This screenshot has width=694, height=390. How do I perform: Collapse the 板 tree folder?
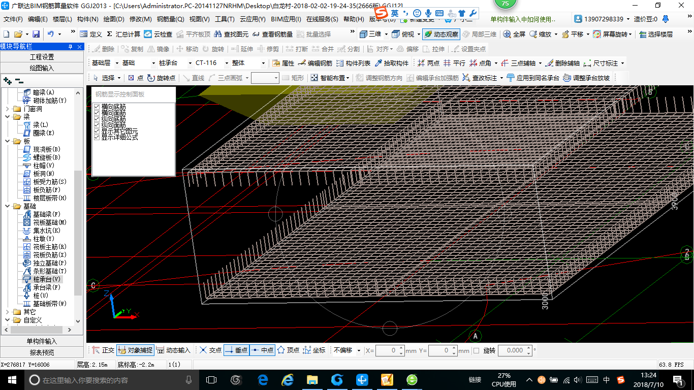(x=8, y=141)
